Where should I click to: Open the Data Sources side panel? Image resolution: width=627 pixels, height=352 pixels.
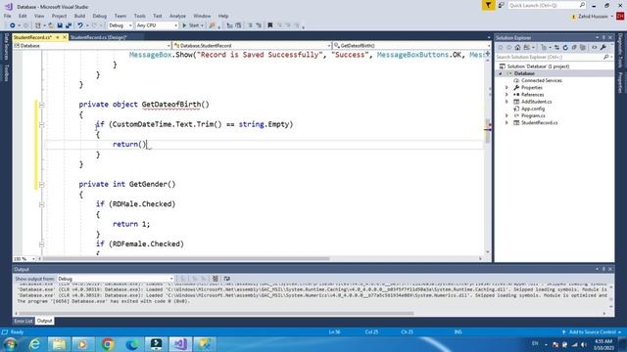tap(6, 47)
